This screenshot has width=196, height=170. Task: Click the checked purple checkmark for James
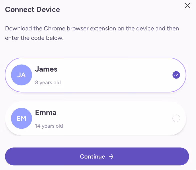(x=176, y=75)
